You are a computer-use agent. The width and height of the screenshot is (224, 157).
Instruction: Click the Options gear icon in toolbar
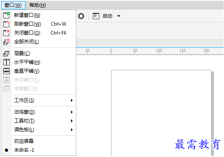81,16
